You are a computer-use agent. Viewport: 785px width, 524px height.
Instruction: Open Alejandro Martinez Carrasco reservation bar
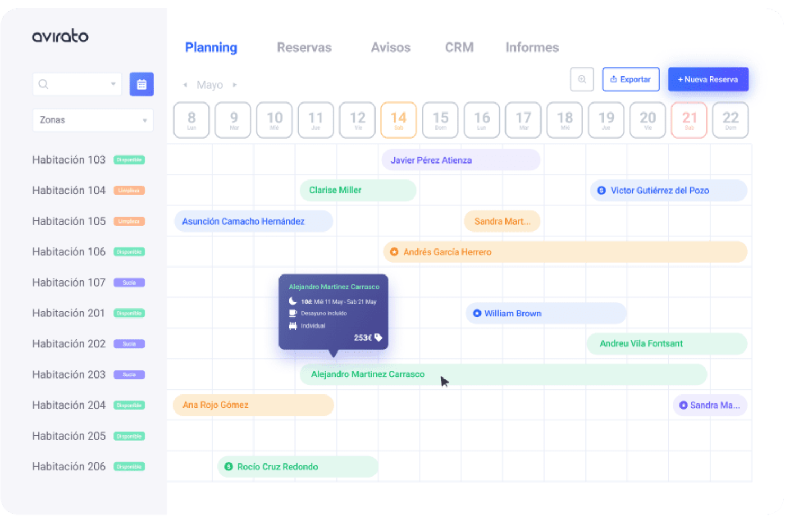503,374
